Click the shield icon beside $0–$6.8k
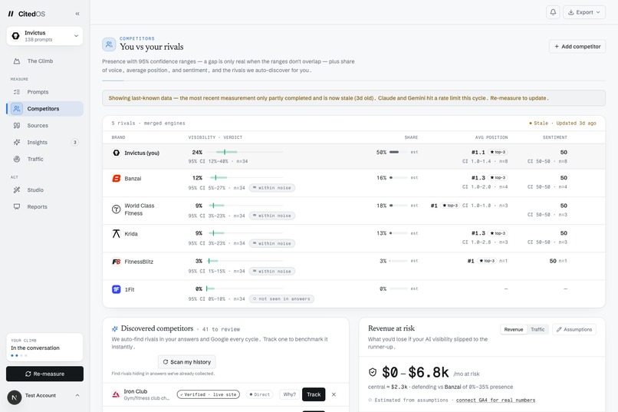Screen dimensions: 618x412 (x=373, y=372)
